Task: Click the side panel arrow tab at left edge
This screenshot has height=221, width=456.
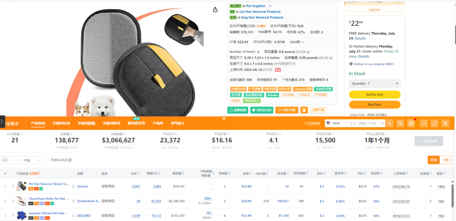Action: coord(3,121)
